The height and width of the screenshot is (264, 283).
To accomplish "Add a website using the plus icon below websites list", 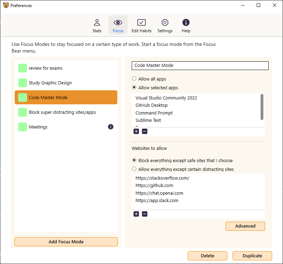I will pyautogui.click(x=136, y=214).
